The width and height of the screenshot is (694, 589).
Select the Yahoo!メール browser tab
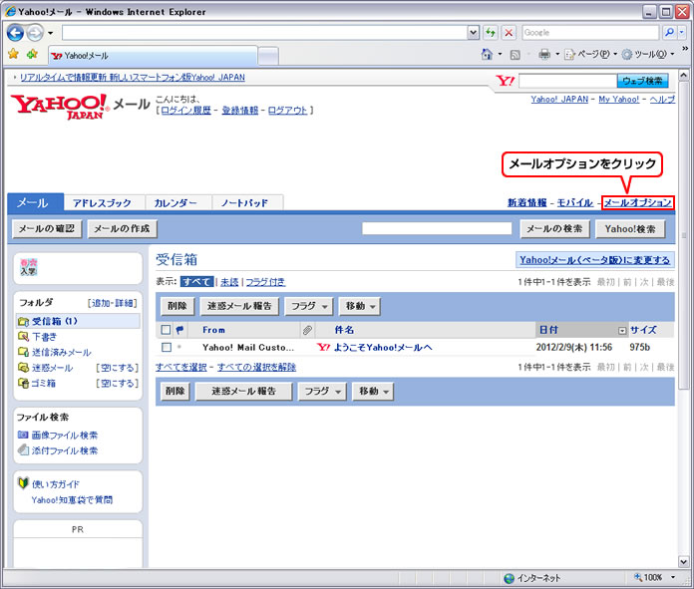(153, 56)
